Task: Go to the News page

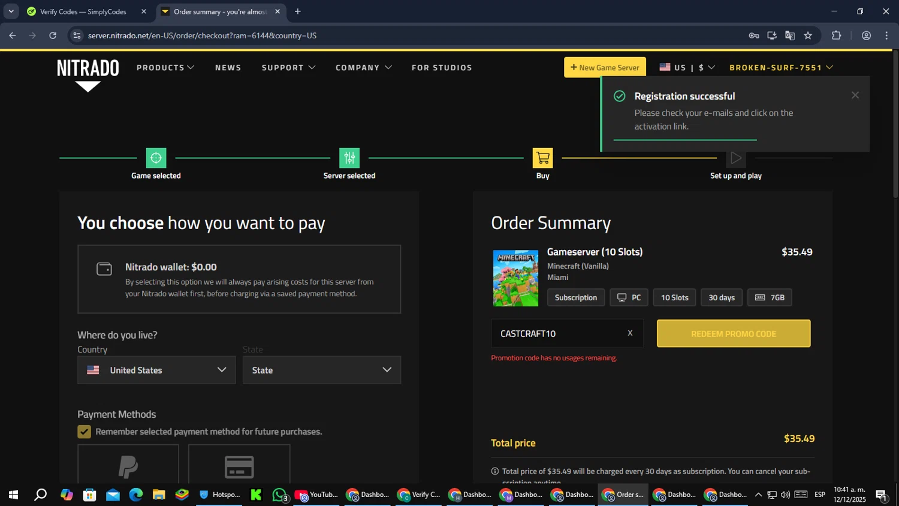Action: 228,68
